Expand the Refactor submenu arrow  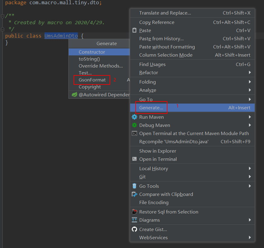[x=250, y=73]
